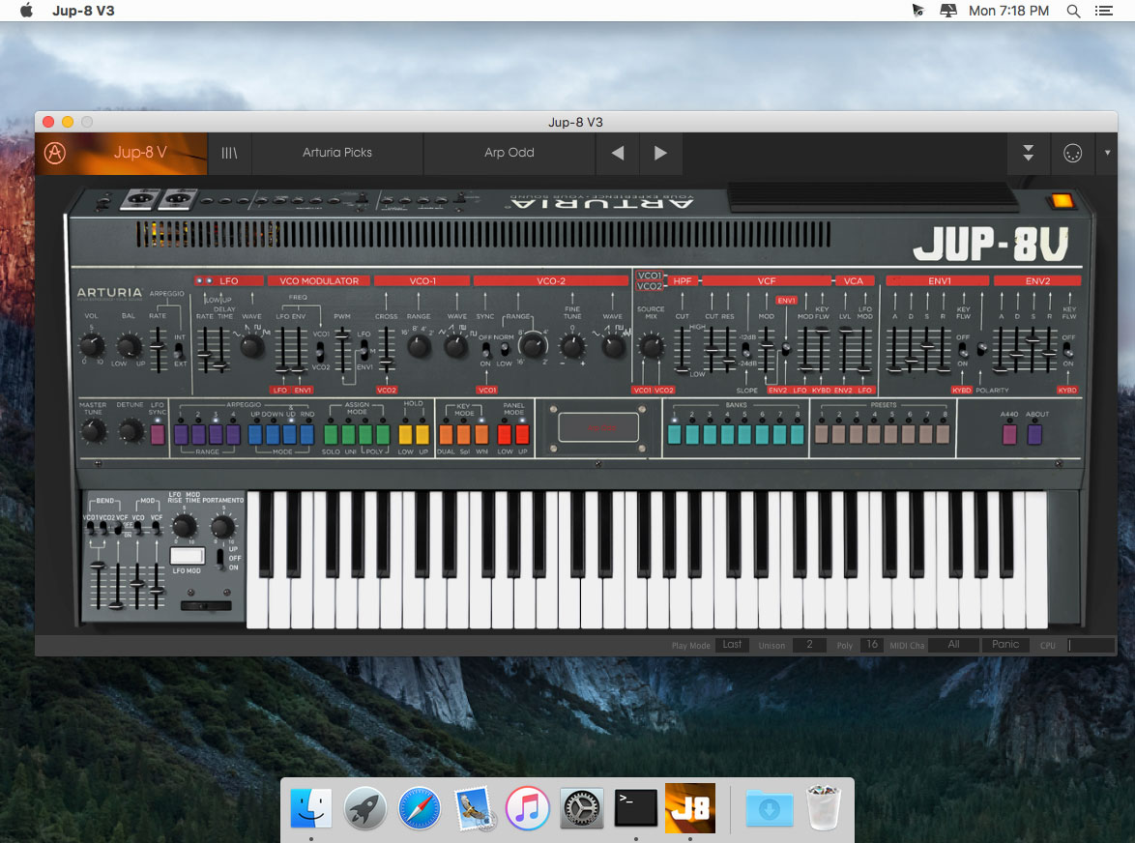Adjust the Arpeggio RATE slider

(157, 349)
